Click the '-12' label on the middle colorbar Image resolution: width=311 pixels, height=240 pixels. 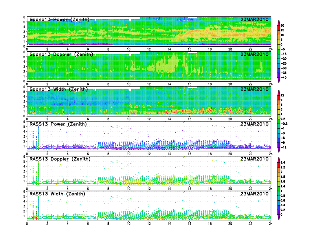click(283, 147)
